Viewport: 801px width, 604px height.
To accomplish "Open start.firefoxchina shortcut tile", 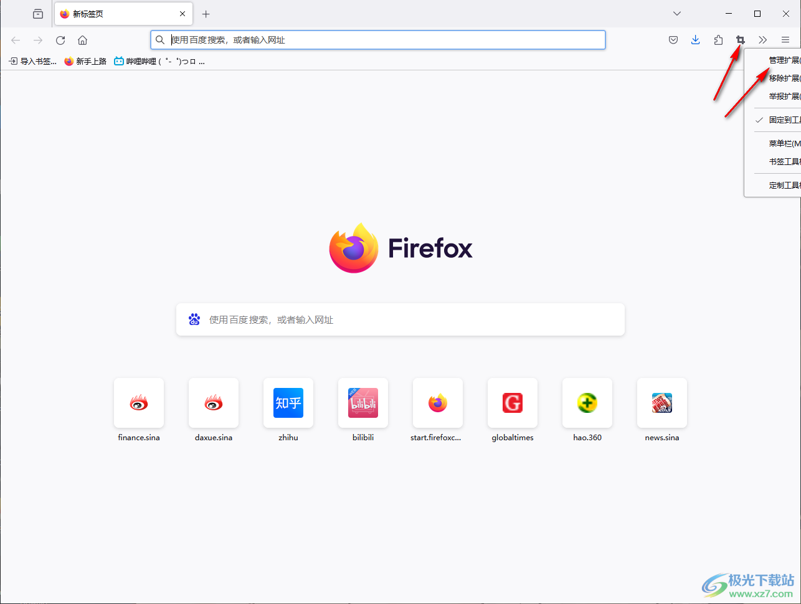I will (438, 403).
